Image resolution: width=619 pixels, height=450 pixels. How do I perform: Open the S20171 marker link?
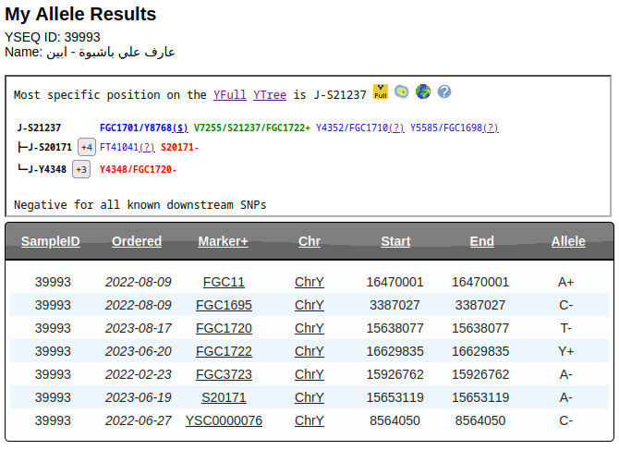tap(224, 397)
